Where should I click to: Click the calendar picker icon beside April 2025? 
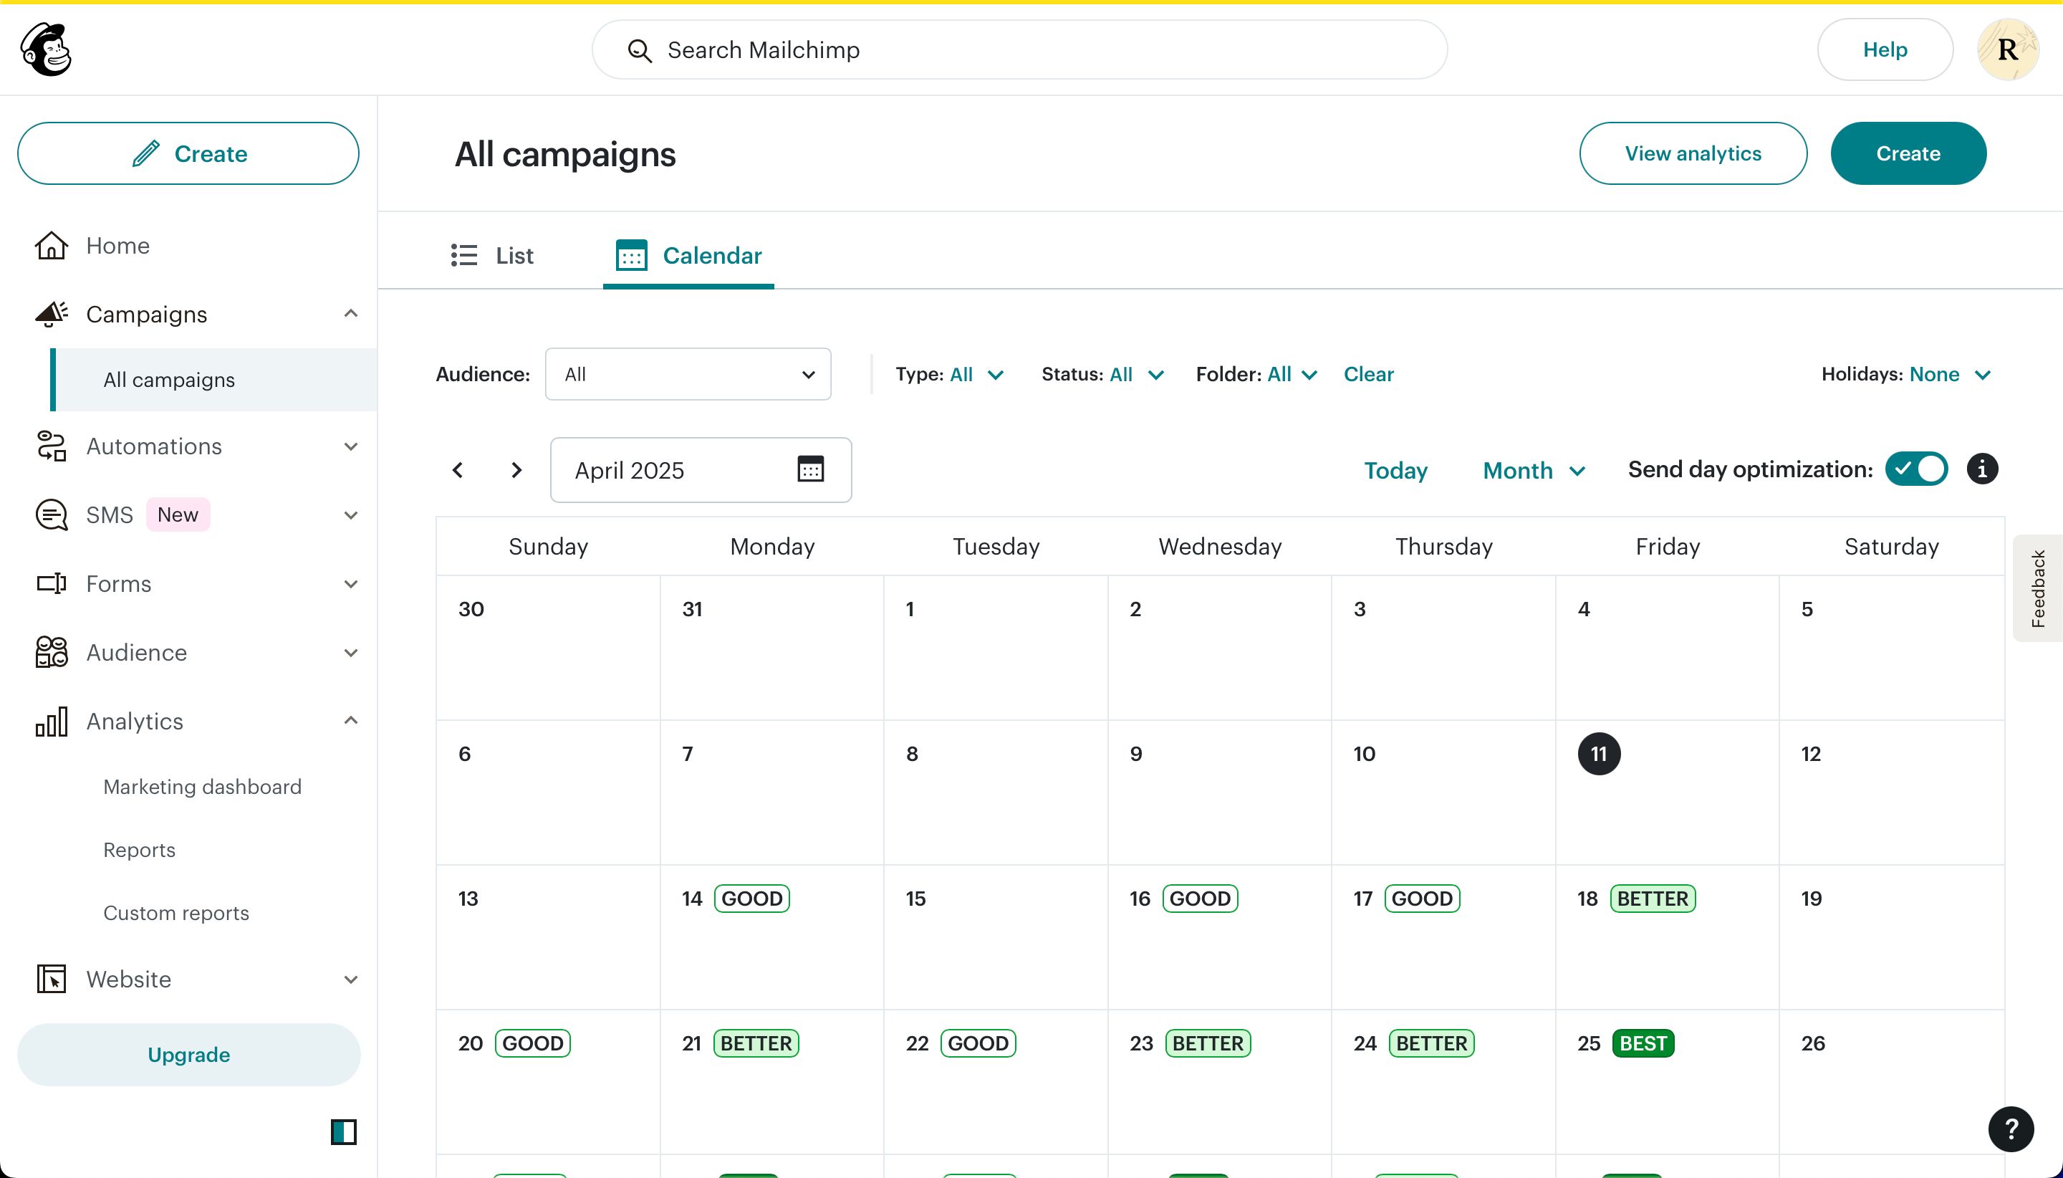[x=810, y=469]
